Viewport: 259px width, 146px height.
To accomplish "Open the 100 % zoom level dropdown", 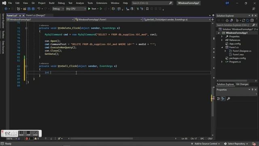I will (12, 139).
